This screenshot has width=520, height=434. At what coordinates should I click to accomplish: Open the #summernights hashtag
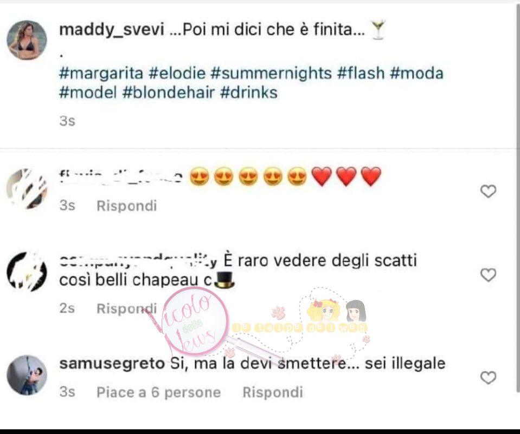[x=271, y=73]
